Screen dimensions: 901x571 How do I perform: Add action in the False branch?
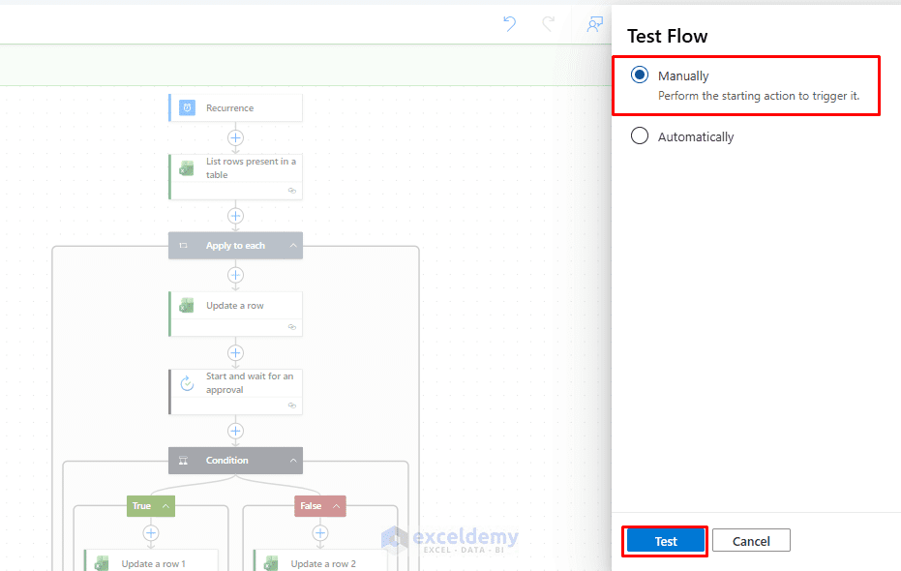point(320,533)
